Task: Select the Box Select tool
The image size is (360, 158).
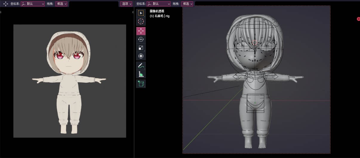Action: click(x=141, y=13)
